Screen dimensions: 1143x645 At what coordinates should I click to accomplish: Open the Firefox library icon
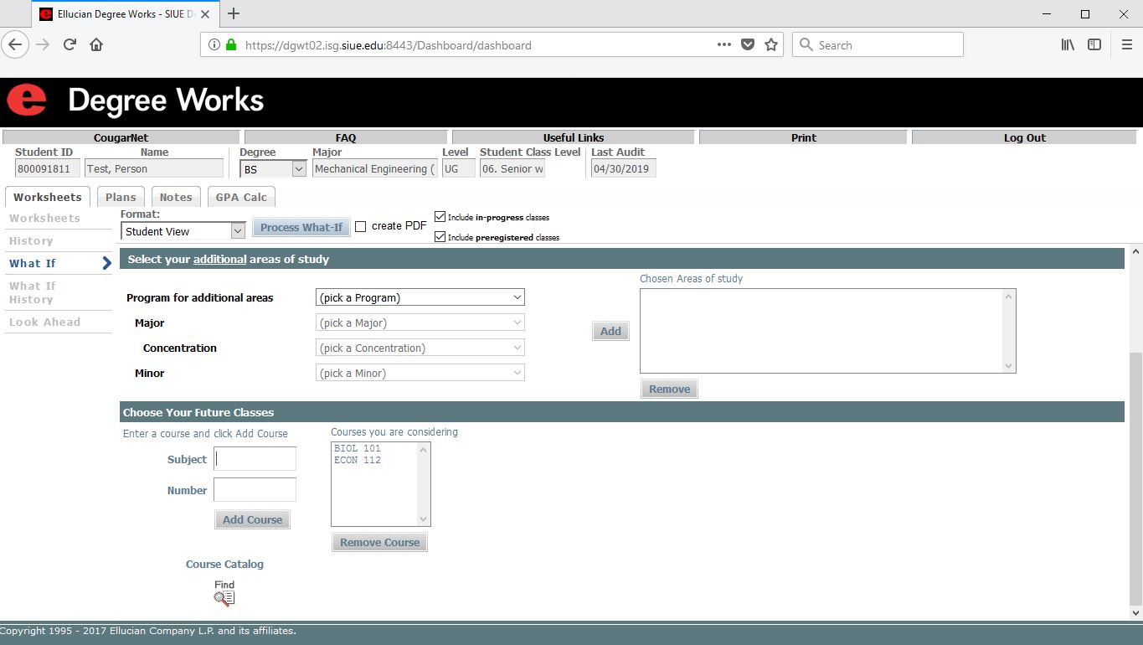[1068, 45]
